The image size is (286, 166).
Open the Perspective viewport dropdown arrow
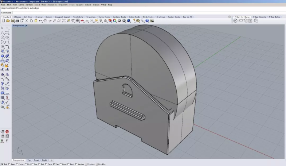pos(26,26)
